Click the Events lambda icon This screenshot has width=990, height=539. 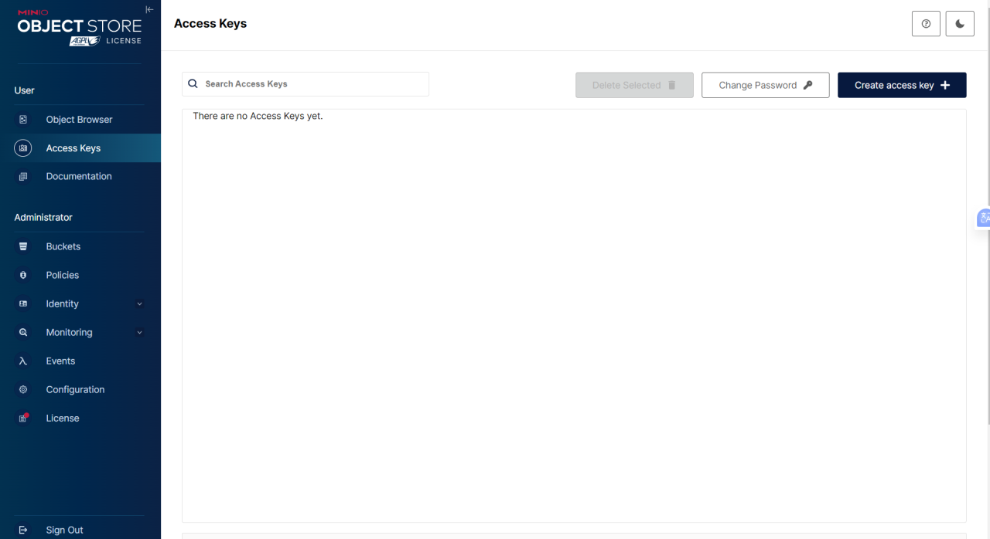(23, 361)
